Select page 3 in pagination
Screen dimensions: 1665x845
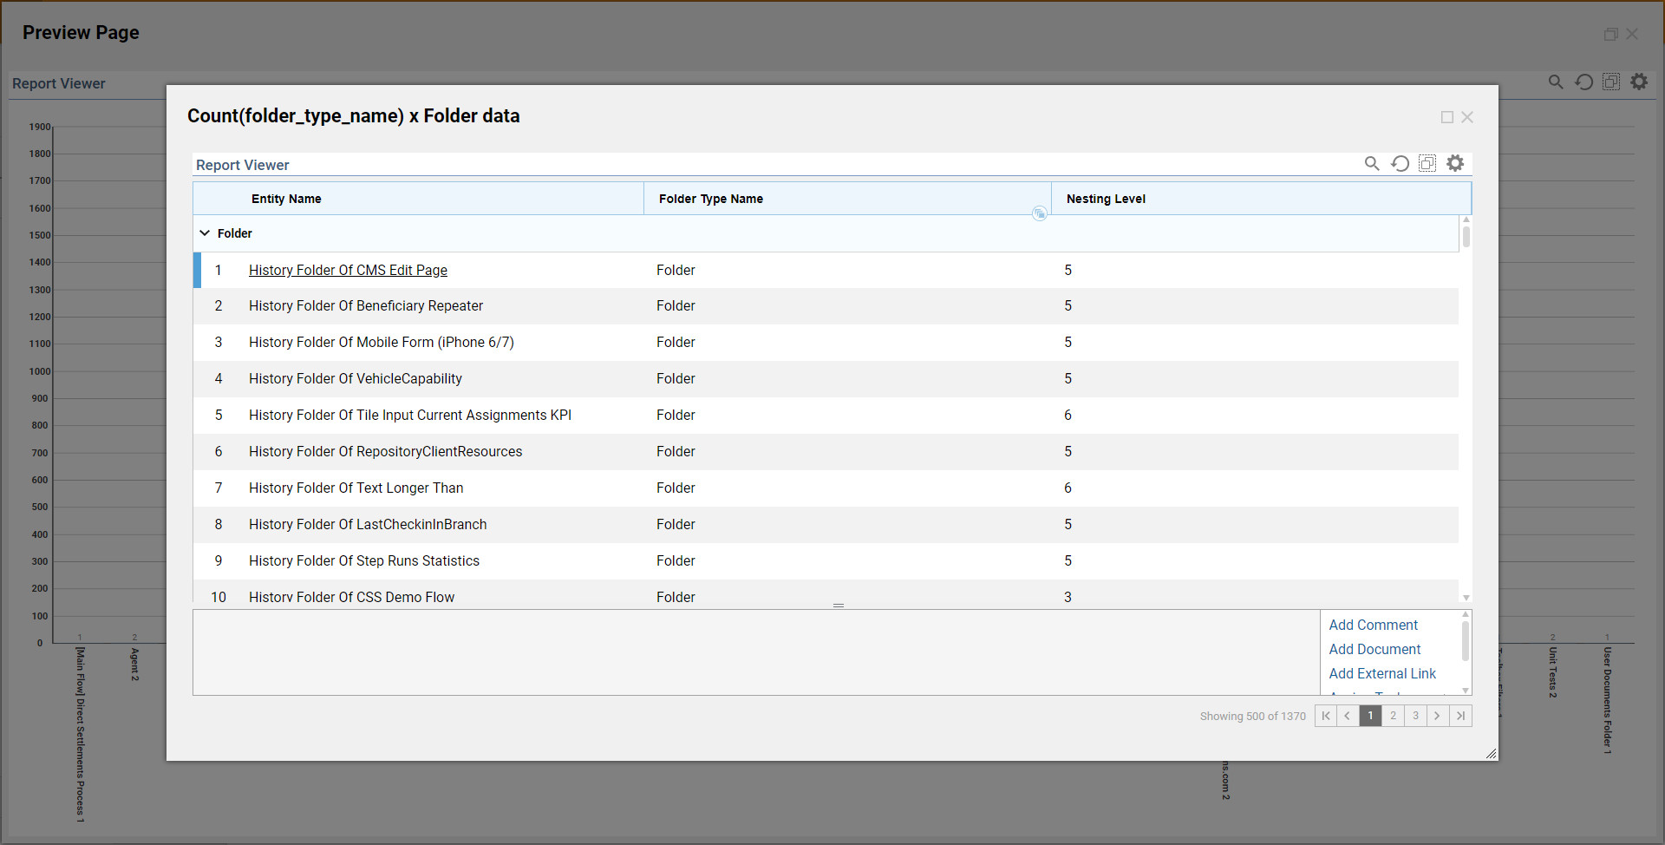[1415, 716]
